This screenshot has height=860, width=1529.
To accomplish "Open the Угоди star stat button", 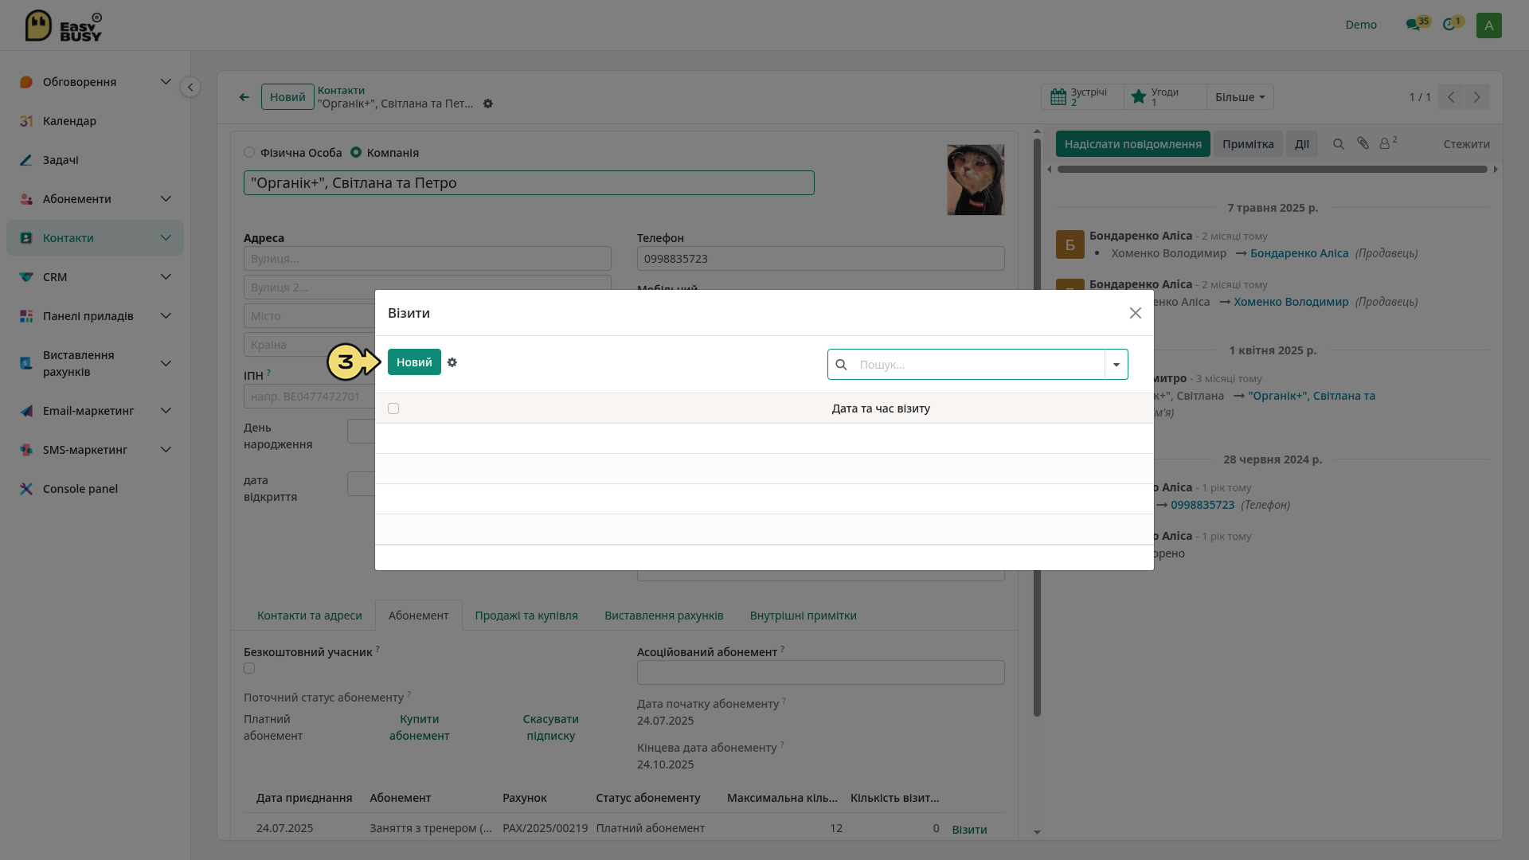I will (1165, 97).
